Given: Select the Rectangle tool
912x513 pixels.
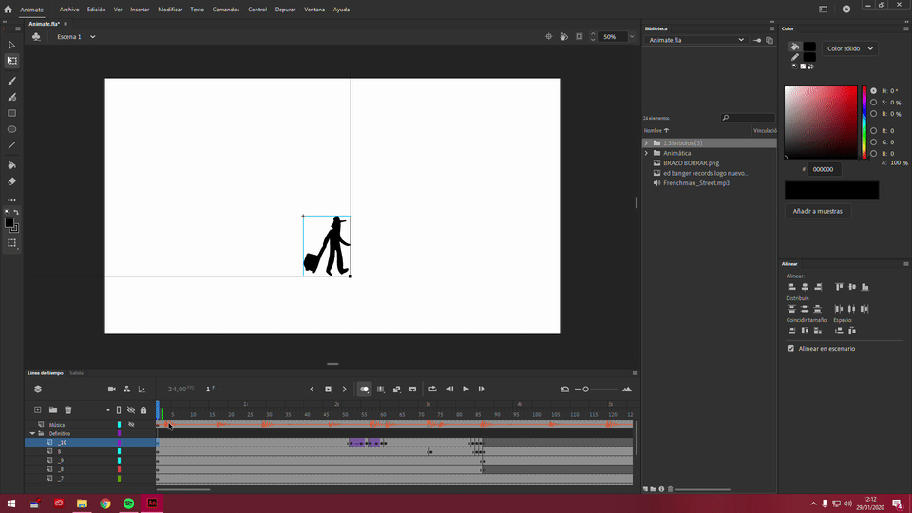Looking at the screenshot, I should click(11, 113).
